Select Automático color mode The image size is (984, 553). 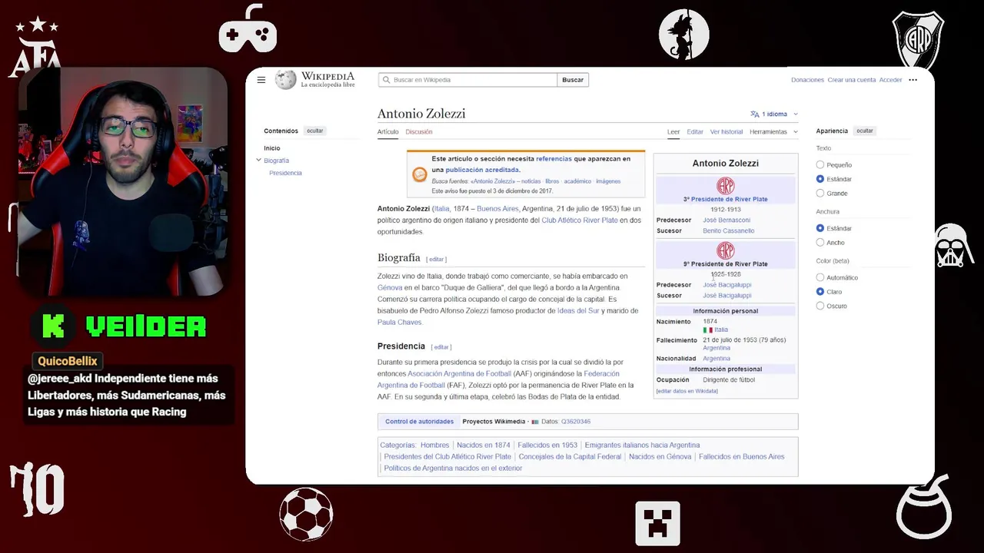pyautogui.click(x=820, y=277)
